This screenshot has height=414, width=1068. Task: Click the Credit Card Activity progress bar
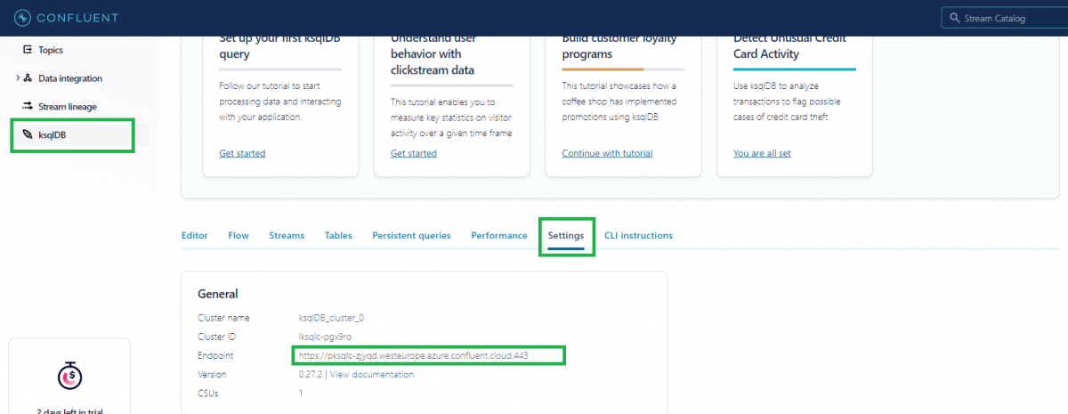pos(795,69)
